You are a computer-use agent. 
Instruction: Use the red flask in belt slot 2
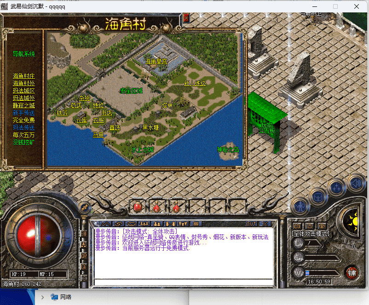pyautogui.click(x=156, y=207)
